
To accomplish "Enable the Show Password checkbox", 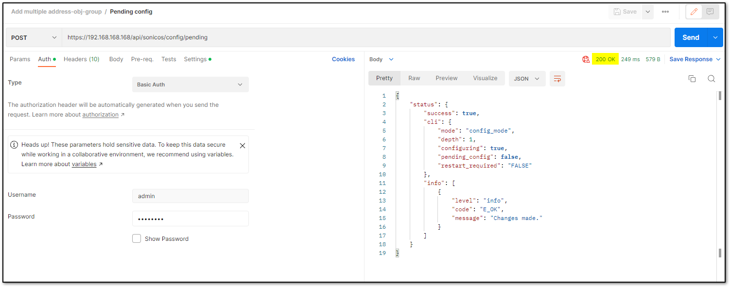I will tap(137, 238).
